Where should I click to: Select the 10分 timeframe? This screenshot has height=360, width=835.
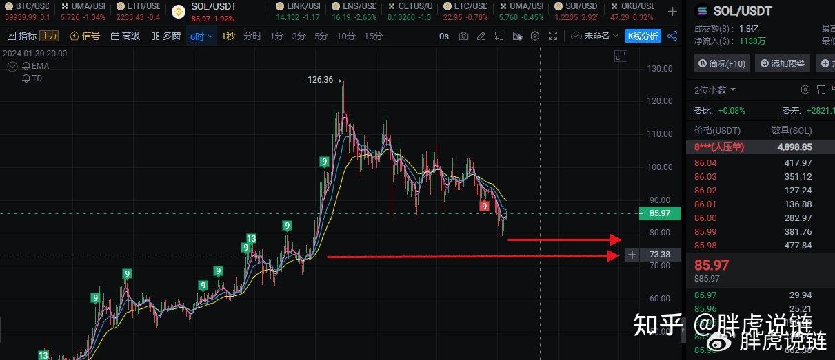[x=346, y=36]
